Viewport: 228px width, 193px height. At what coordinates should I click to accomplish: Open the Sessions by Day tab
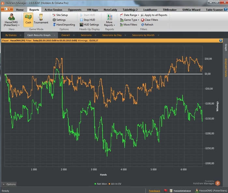tap(112, 35)
